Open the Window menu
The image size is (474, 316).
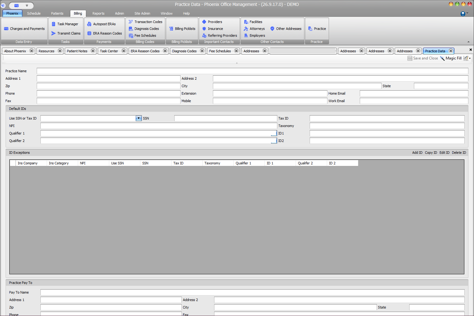pos(167,13)
